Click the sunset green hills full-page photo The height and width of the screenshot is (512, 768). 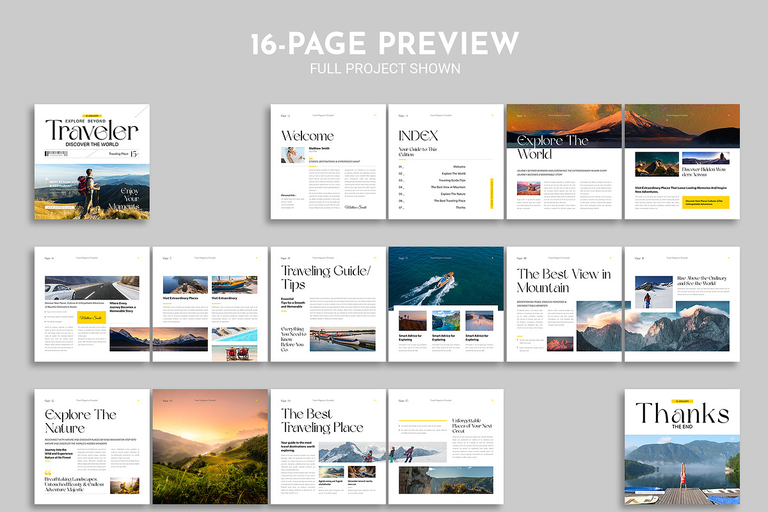[x=210, y=447]
